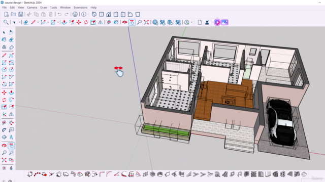Expand the Rectangle tool dropdown arrow
Screen dimensions: 325x182
58,22
